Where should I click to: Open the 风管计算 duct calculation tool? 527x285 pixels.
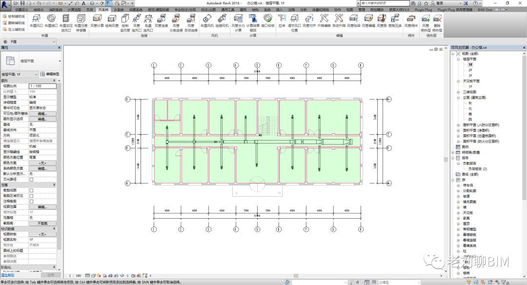point(97,21)
